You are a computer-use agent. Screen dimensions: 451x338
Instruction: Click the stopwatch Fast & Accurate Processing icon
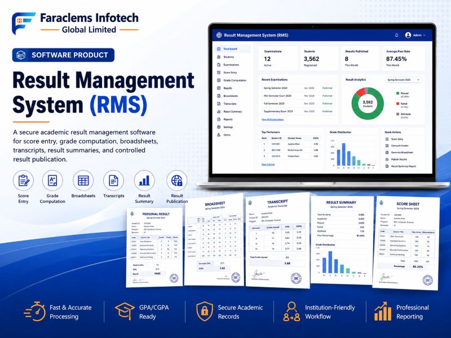[34, 312]
